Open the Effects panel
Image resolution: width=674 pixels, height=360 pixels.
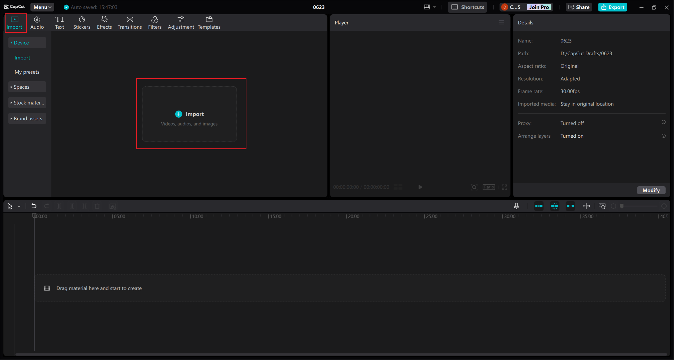tap(104, 23)
